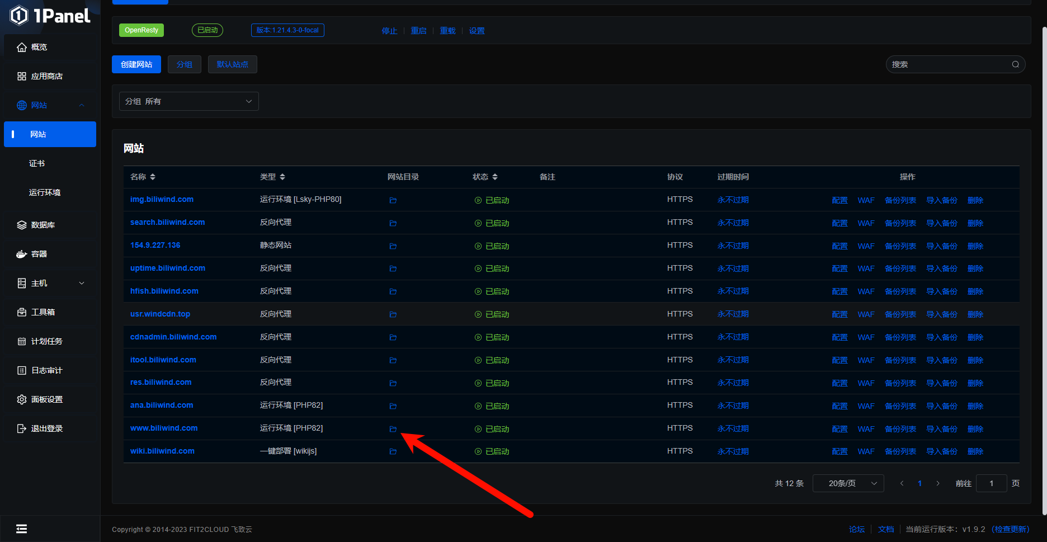Open folder icon for itool.biliwind.com
This screenshot has height=542, width=1047.
pyautogui.click(x=393, y=360)
